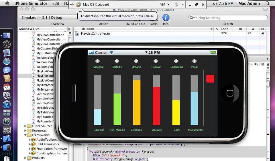Toggle target checkbox for PlayListController.m
This screenshot has height=161, width=275.
pos(263,33)
